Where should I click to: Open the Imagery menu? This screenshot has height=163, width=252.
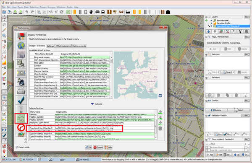tap(51, 7)
